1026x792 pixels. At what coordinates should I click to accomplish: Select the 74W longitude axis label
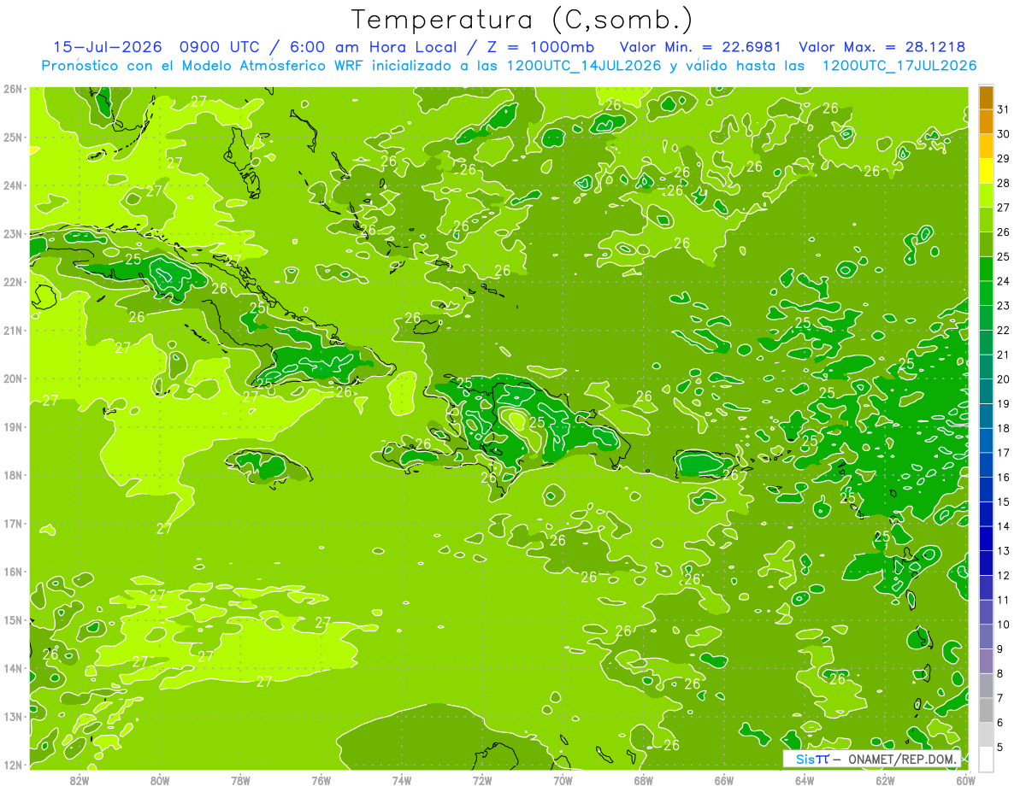pos(402,780)
